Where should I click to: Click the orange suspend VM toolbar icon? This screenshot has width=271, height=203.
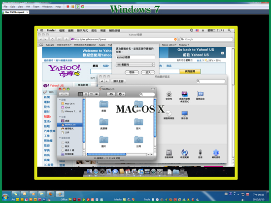[x=73, y=6]
